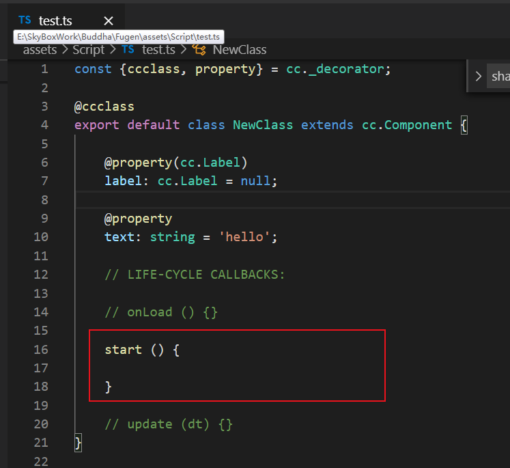This screenshot has width=510, height=468.
Task: Click line number 1 in gutter
Action: click(44, 69)
